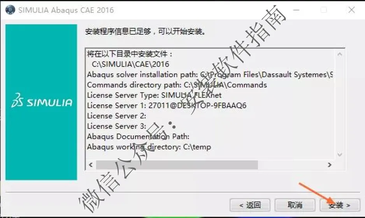
Task: Click the disabled maximize button
Action: coord(324,10)
